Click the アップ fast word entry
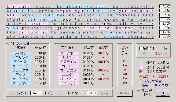 click(x=20, y=75)
